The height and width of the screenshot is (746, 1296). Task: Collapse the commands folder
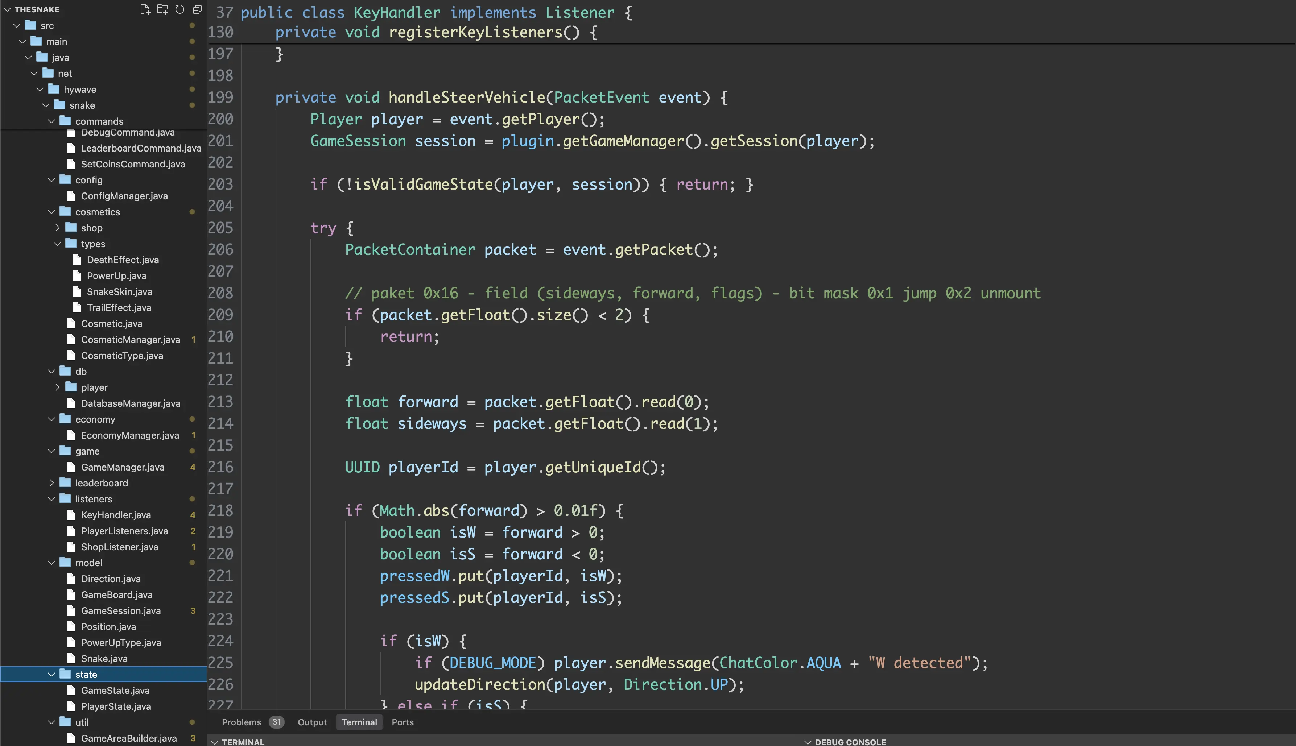pyautogui.click(x=51, y=121)
